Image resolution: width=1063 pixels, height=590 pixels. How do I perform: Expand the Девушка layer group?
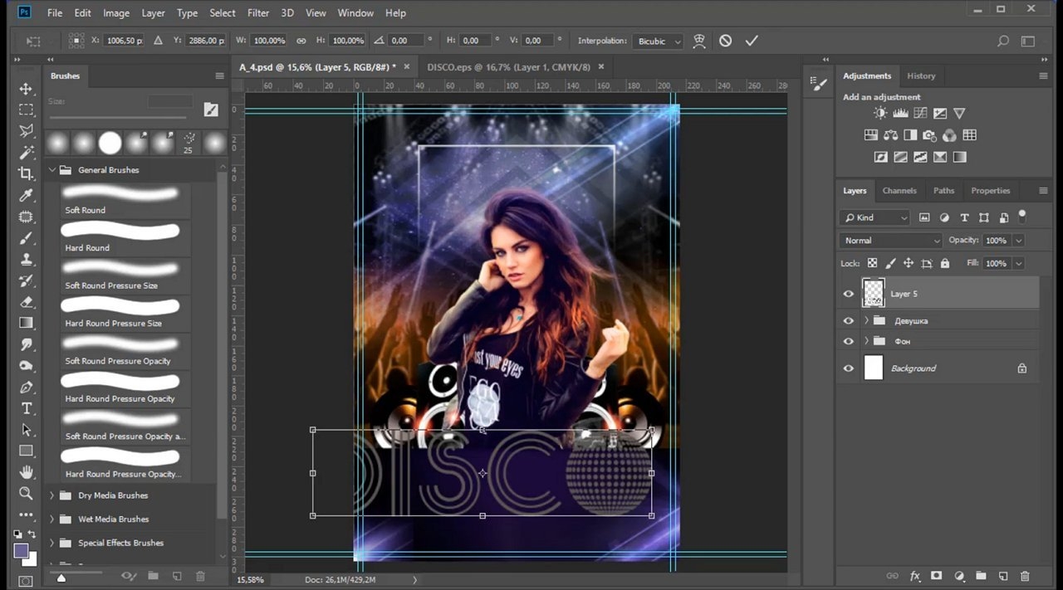click(x=866, y=320)
